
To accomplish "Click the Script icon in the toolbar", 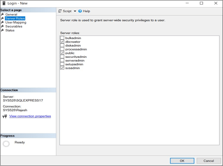I will pyautogui.click(x=60, y=11).
